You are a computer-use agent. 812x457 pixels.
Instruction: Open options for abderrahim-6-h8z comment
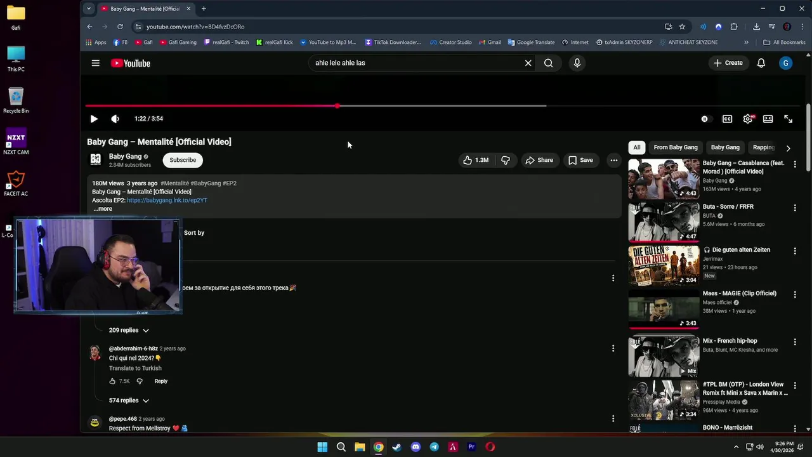click(613, 348)
